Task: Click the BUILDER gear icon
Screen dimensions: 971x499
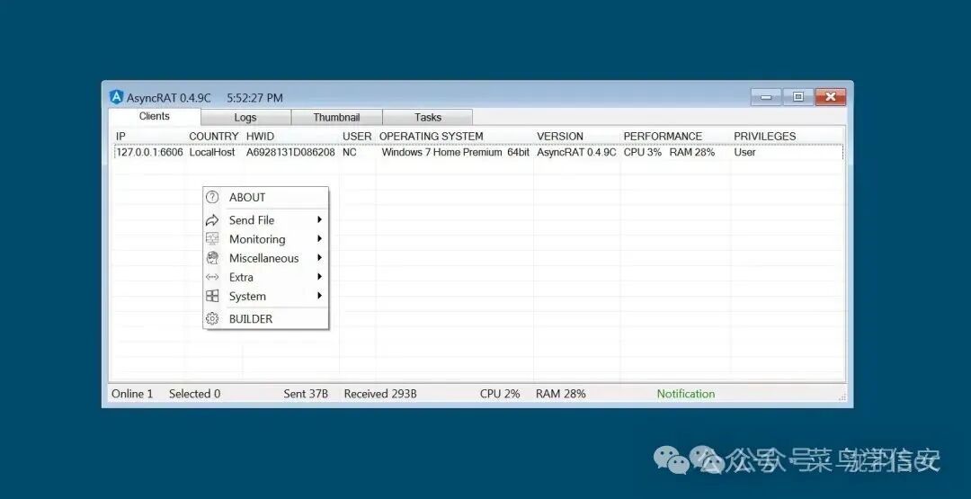Action: [212, 319]
